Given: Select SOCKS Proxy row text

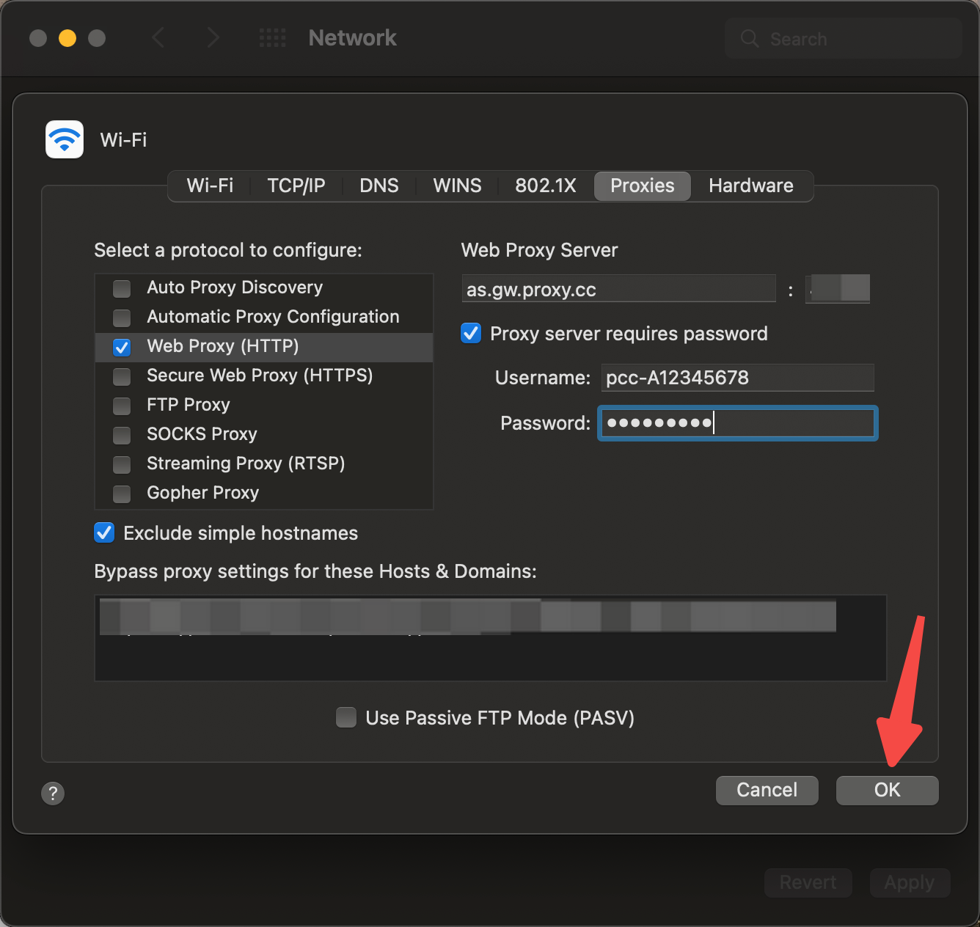Looking at the screenshot, I should 202,434.
